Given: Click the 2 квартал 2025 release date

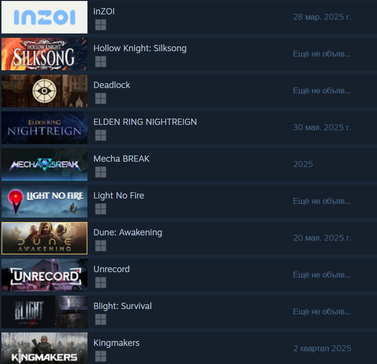Looking at the screenshot, I should pos(322,348).
